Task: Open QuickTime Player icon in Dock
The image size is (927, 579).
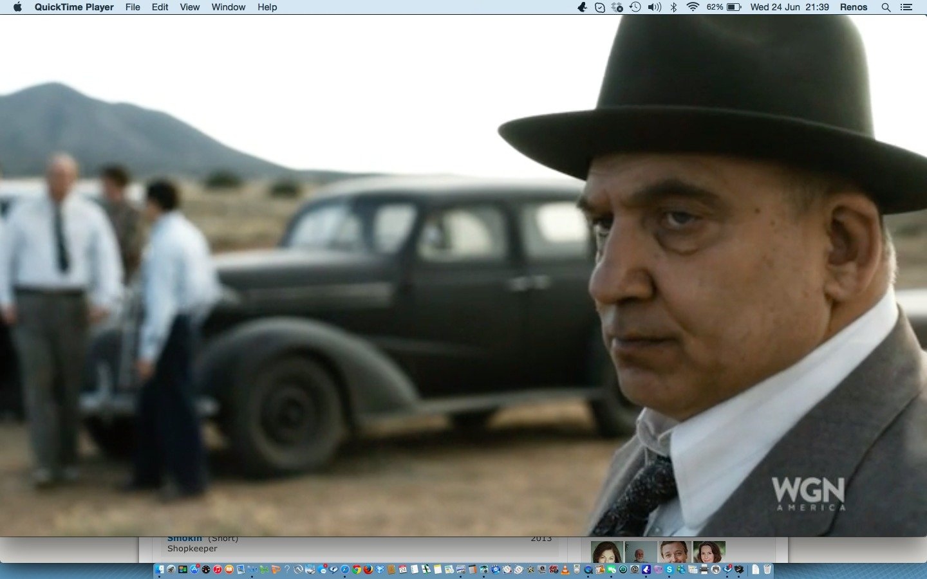Action: click(x=588, y=569)
